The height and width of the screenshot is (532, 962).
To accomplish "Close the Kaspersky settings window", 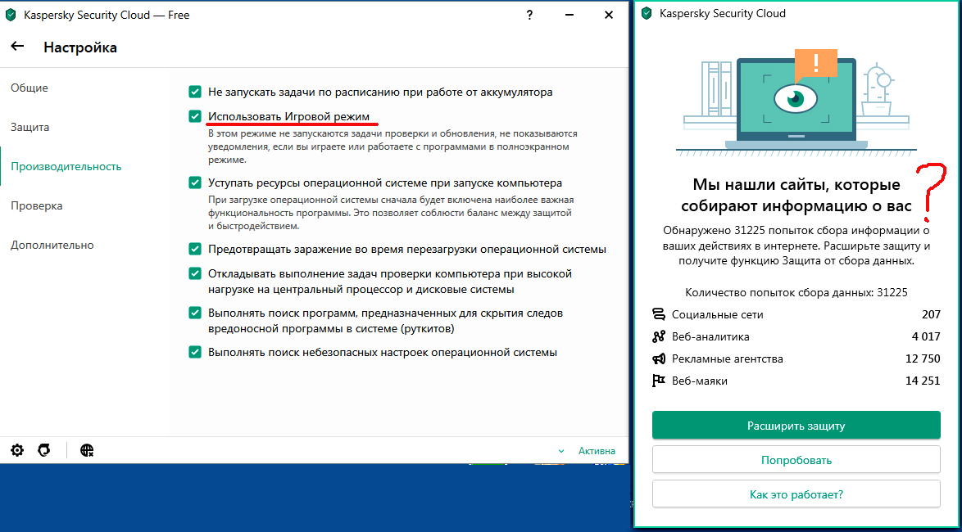I will [609, 16].
